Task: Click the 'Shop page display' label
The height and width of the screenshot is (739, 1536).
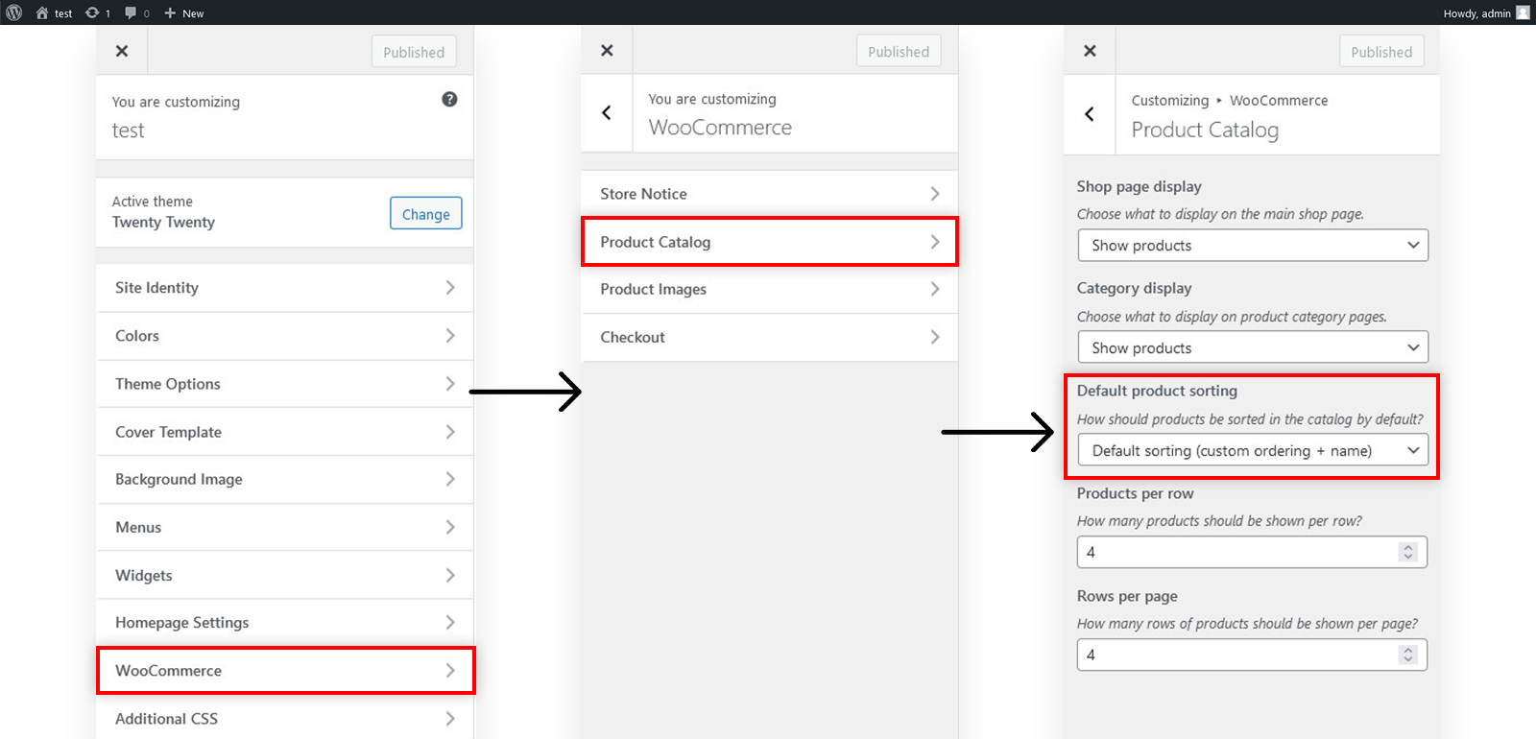Action: [1139, 186]
